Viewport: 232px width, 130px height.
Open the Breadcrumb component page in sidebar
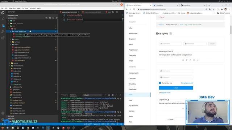coord(133,34)
